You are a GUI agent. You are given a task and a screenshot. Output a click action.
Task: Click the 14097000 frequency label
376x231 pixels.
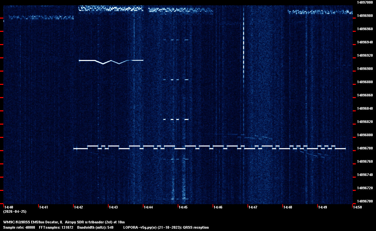click(x=364, y=2)
